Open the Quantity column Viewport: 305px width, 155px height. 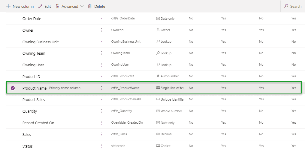pyautogui.click(x=29, y=111)
